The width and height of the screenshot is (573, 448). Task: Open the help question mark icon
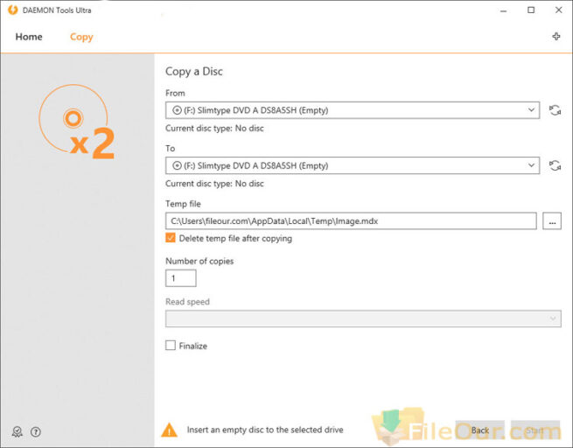(36, 431)
